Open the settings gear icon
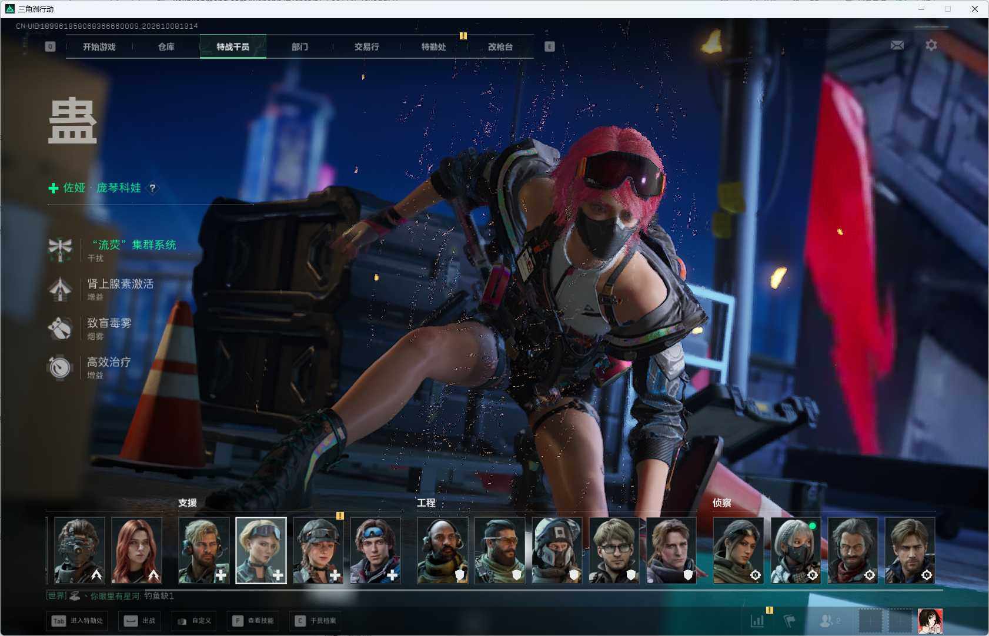 click(x=931, y=45)
